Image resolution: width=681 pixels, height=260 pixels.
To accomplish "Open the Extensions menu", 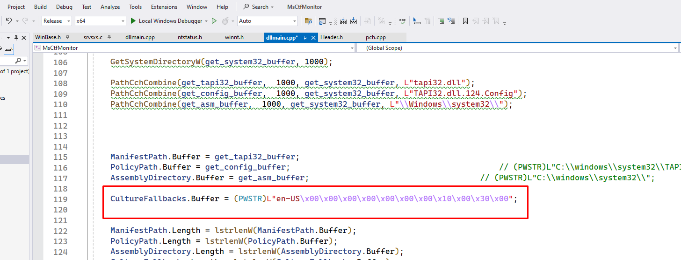I will [x=164, y=7].
